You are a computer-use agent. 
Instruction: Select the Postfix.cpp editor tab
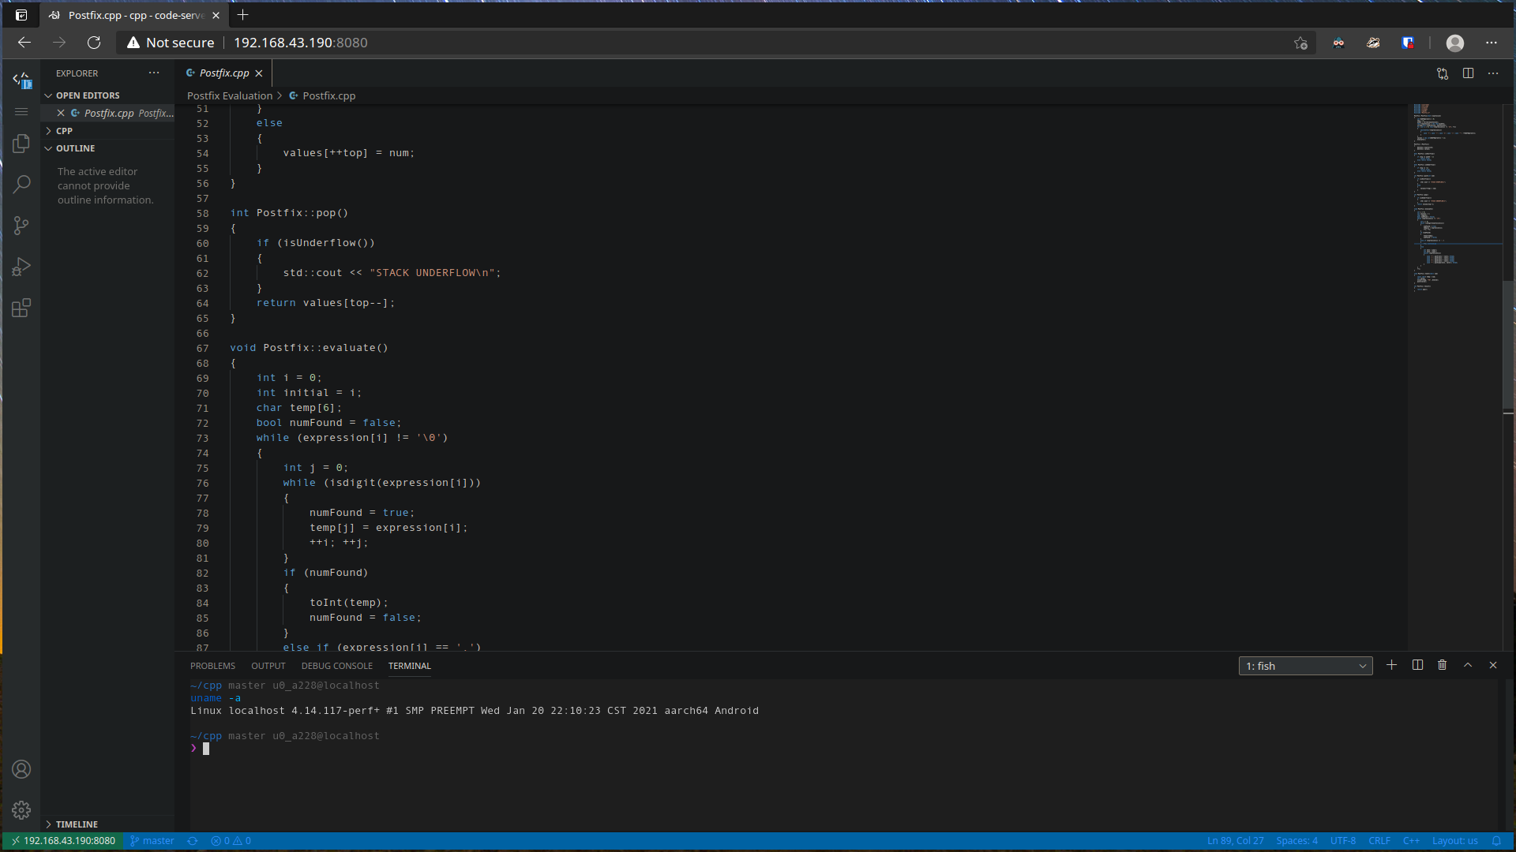(223, 73)
